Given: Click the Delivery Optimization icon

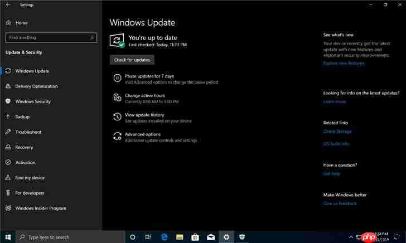Looking at the screenshot, I should (x=8, y=86).
